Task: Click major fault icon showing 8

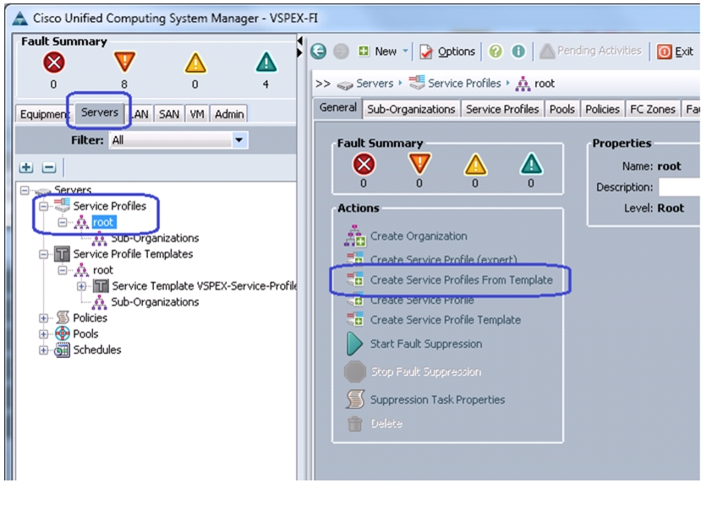Action: (124, 62)
